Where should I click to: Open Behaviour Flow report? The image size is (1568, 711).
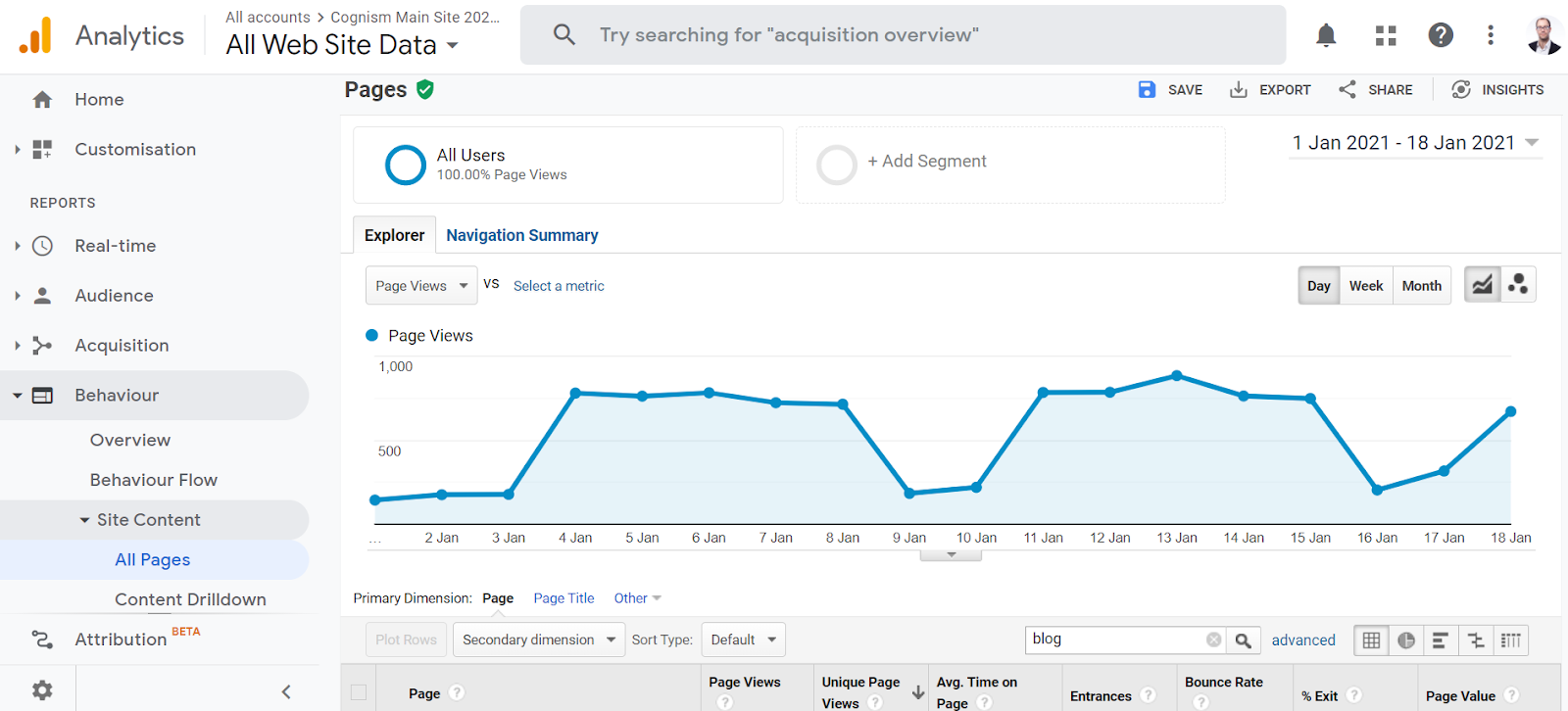click(x=154, y=480)
